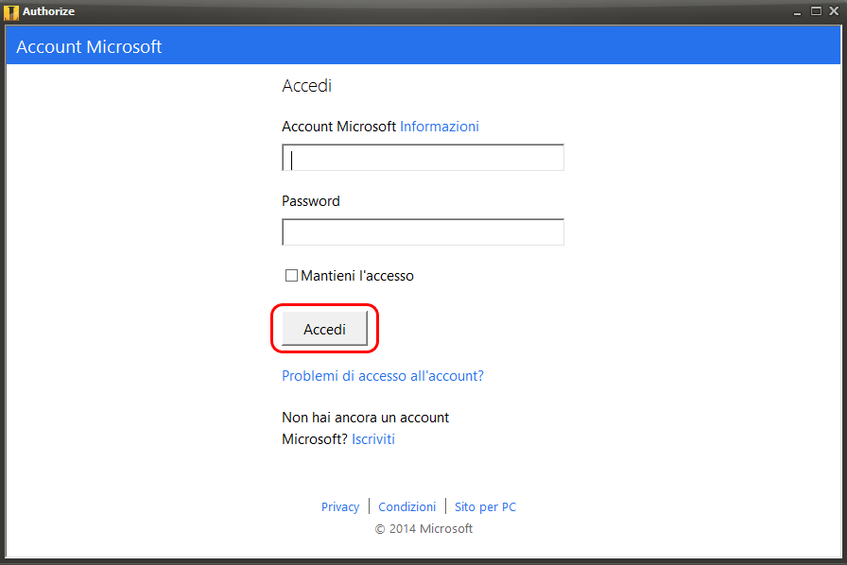The image size is (847, 565).
Task: Tick the Mantieni l'accesso checkbox
Action: [291, 276]
